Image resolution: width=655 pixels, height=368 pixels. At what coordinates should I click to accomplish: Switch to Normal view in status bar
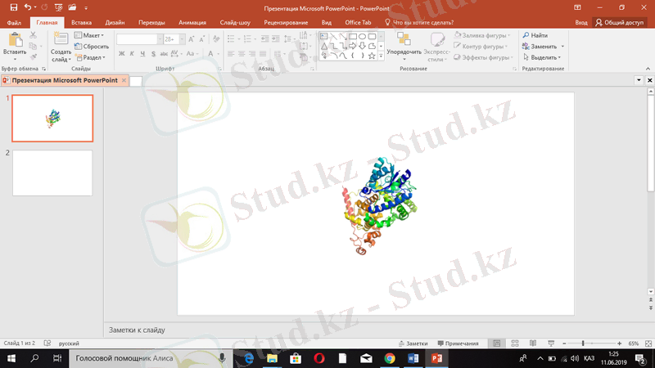point(496,343)
